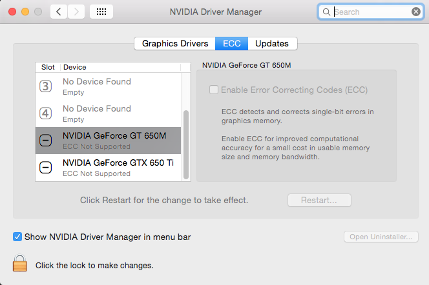Toggle Enable Error Correcting Codes checkbox
429x285 pixels.
(214, 90)
